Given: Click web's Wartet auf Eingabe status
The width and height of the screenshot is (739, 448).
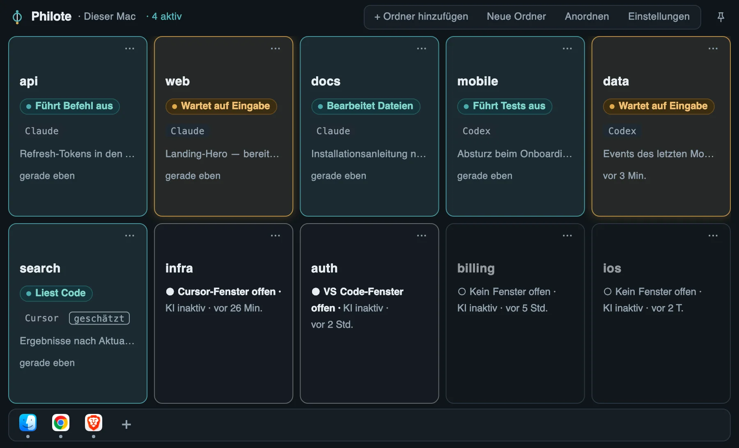Looking at the screenshot, I should pos(221,106).
